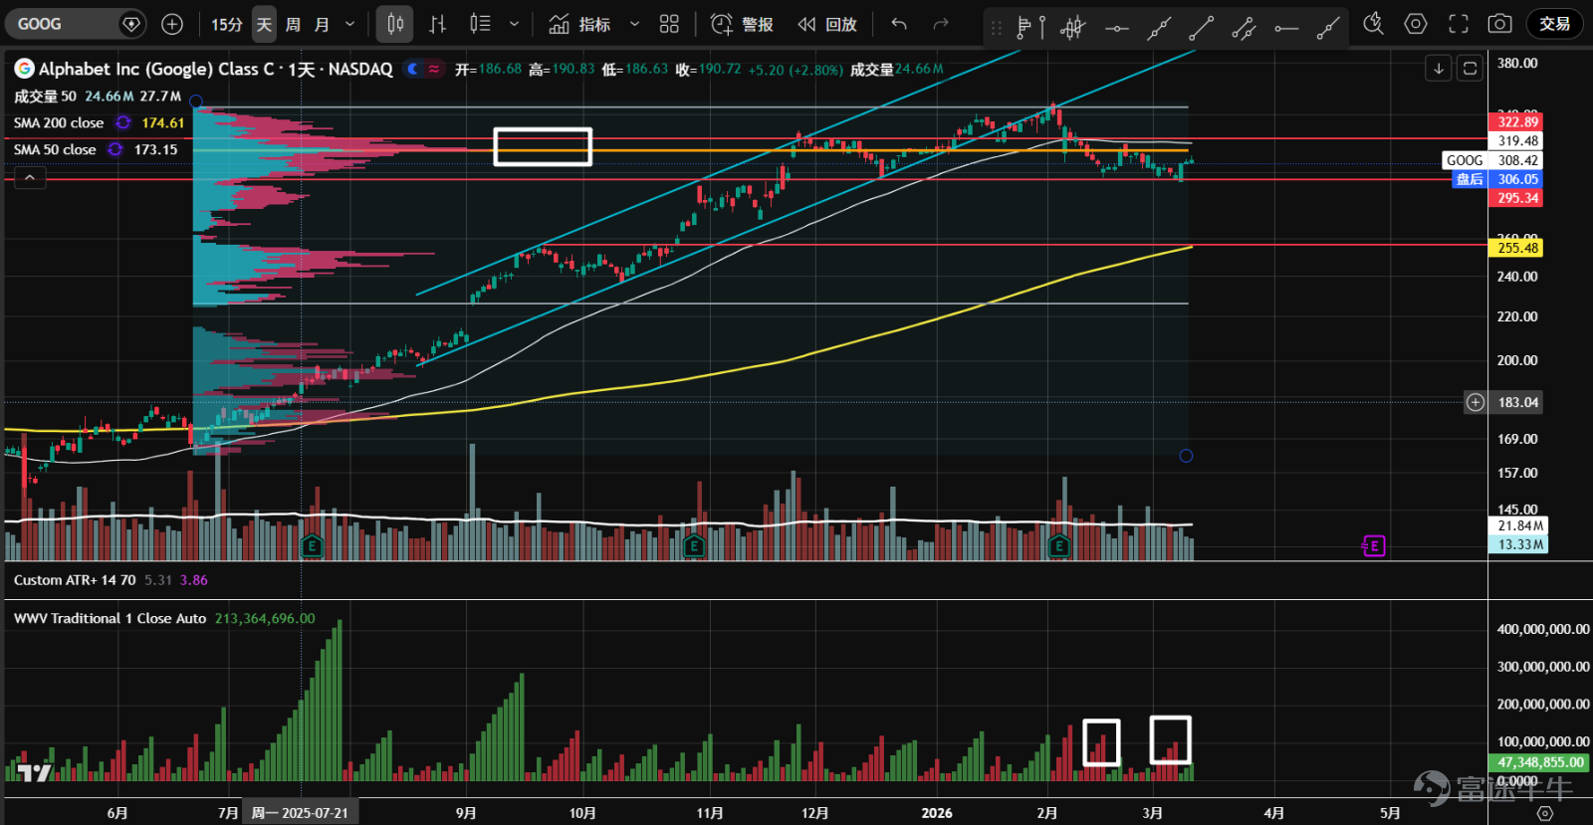Click the 255.48 yellow price label
Image resolution: width=1593 pixels, height=825 pixels.
[x=1518, y=248]
